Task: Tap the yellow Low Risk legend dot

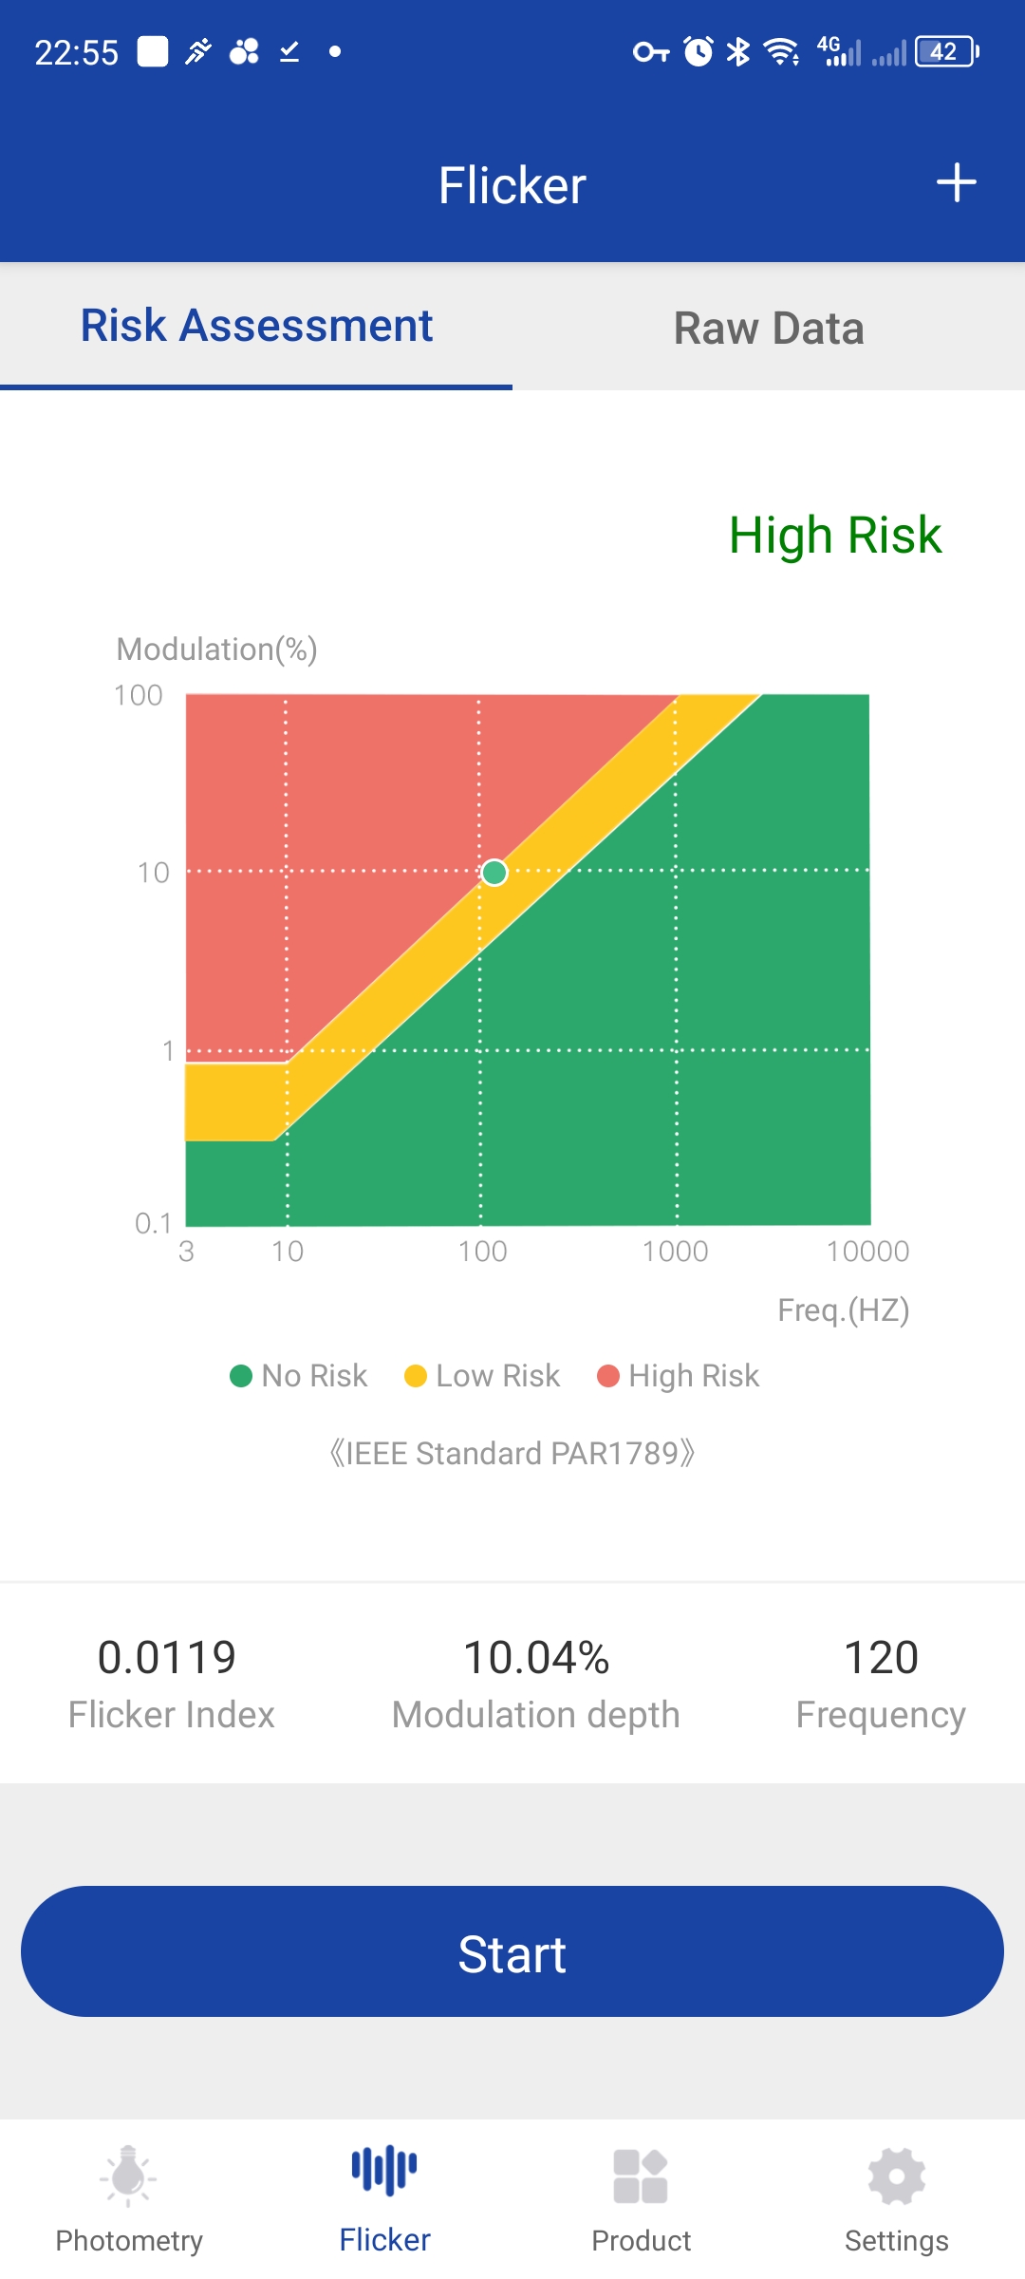Action: [x=415, y=1376]
